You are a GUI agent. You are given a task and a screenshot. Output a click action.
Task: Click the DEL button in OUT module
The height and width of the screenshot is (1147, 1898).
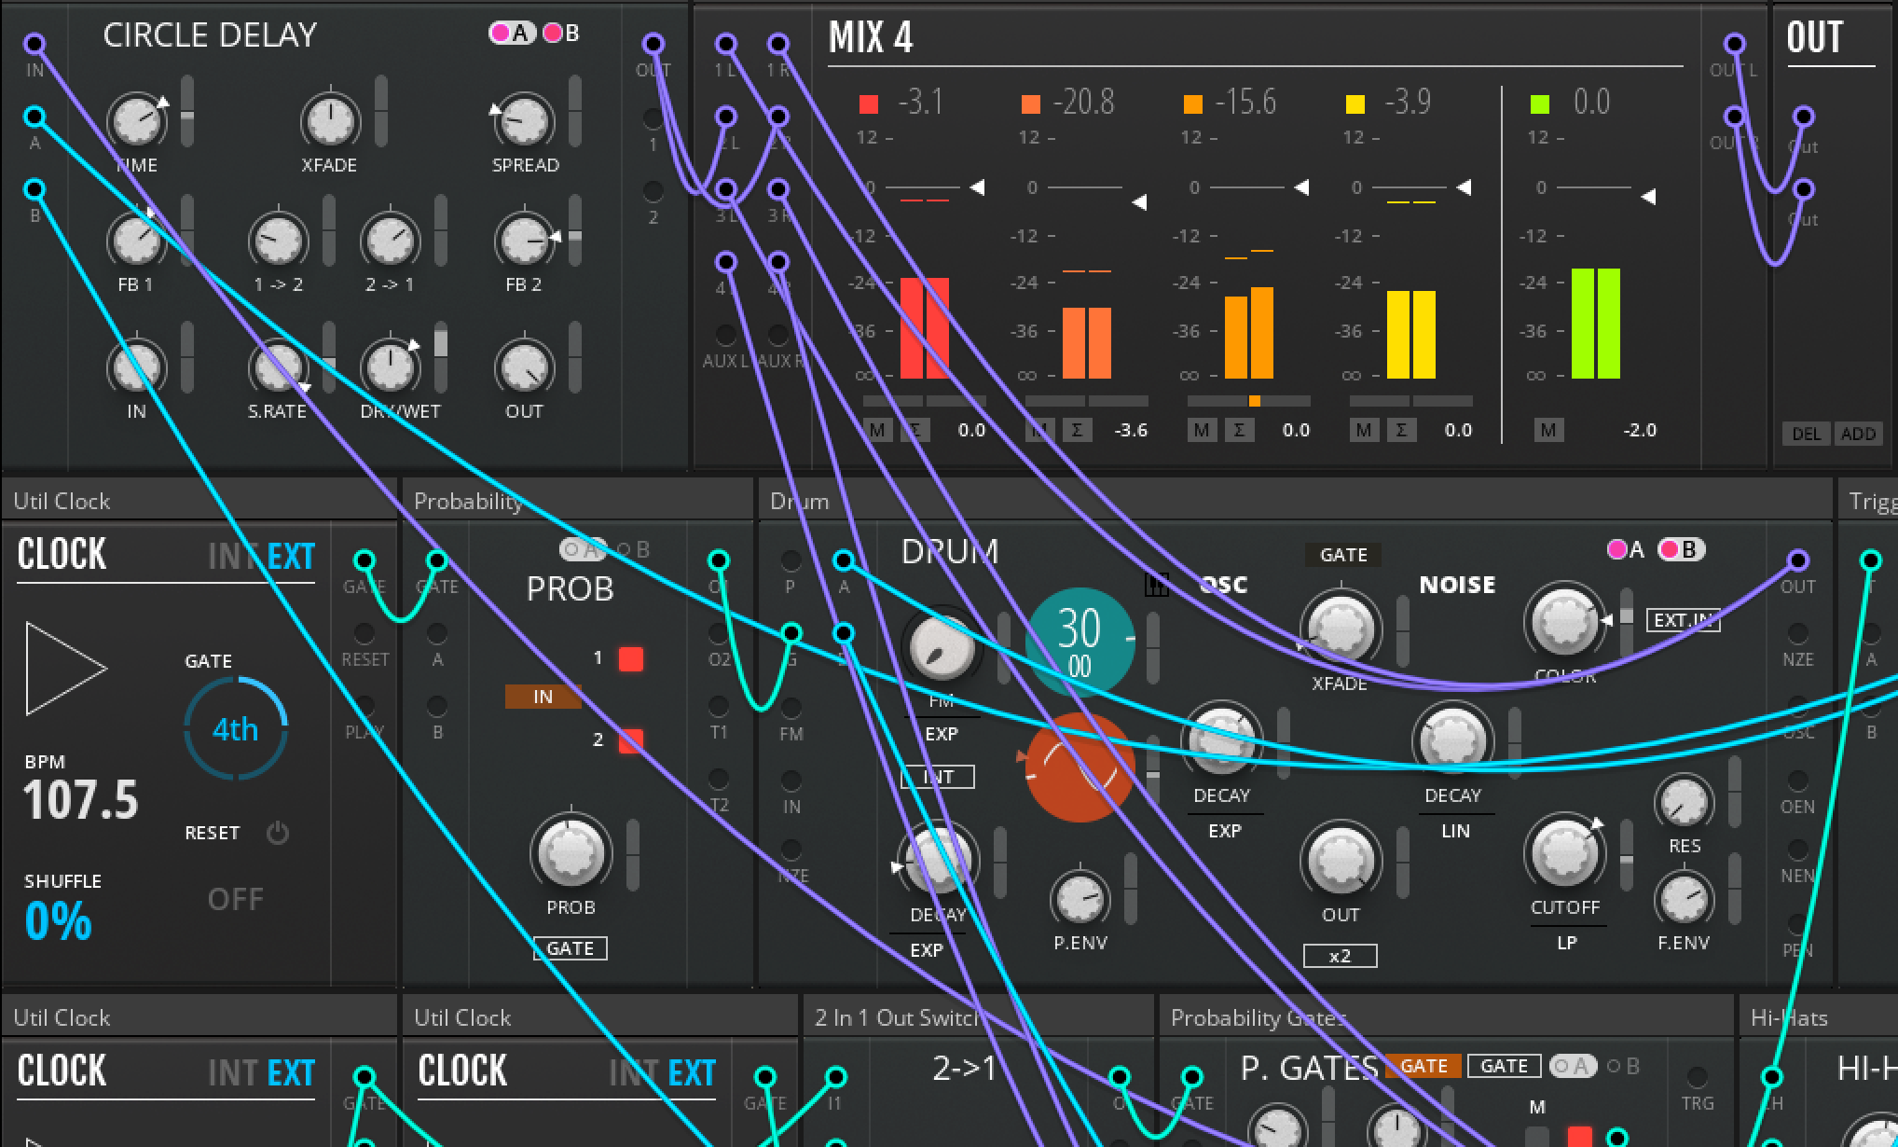1806,434
